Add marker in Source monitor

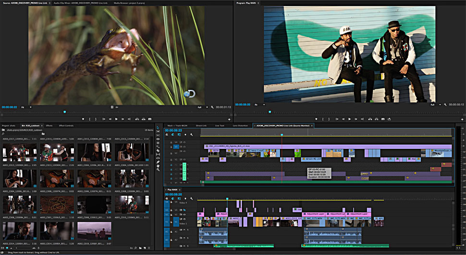tap(83, 119)
